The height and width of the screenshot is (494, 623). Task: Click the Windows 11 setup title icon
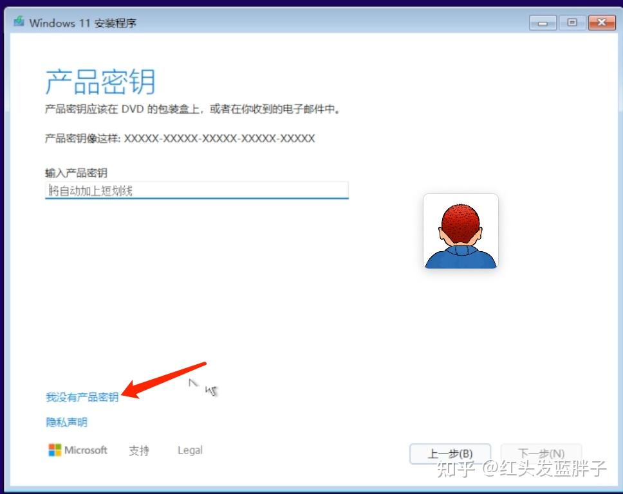pos(19,21)
